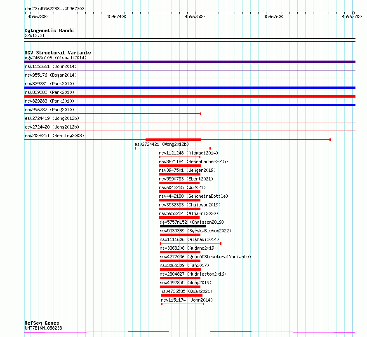Click nsv5590753 (Ebert2021) label
This screenshot has width=367, height=337.
[186, 179]
